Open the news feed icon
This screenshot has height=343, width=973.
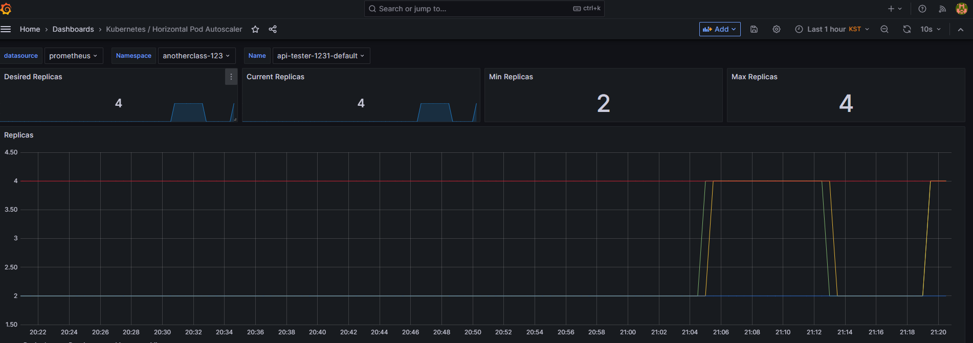(x=942, y=9)
